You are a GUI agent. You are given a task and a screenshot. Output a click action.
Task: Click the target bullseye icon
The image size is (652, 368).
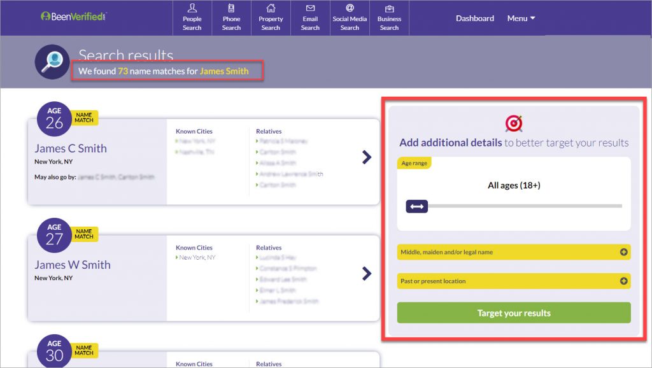click(x=514, y=124)
